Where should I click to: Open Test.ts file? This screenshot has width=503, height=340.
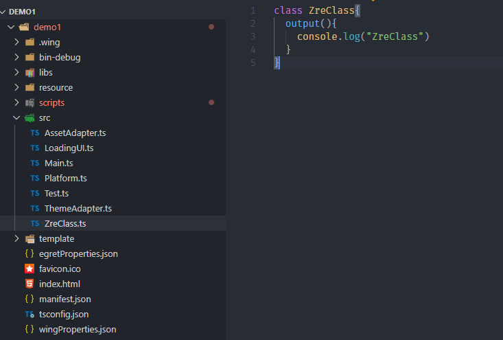[56, 193]
